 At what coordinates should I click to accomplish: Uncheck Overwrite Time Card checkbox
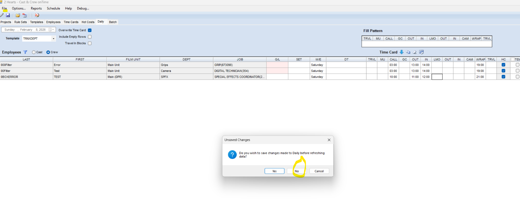[x=90, y=30]
